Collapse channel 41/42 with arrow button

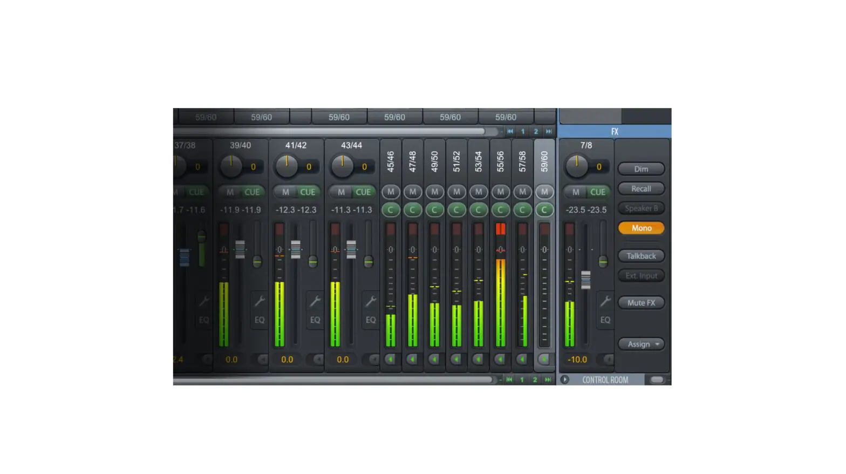(x=318, y=359)
